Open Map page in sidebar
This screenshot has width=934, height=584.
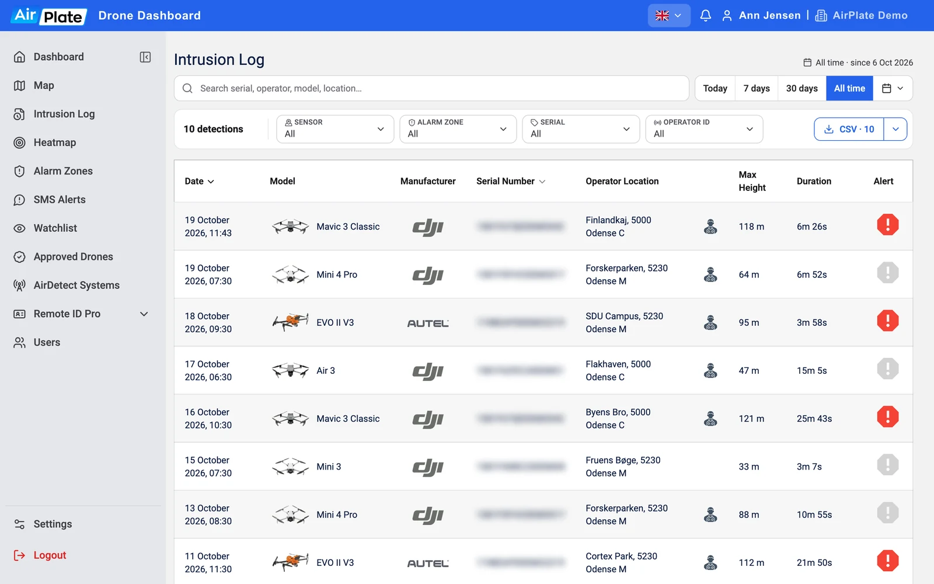pyautogui.click(x=44, y=85)
